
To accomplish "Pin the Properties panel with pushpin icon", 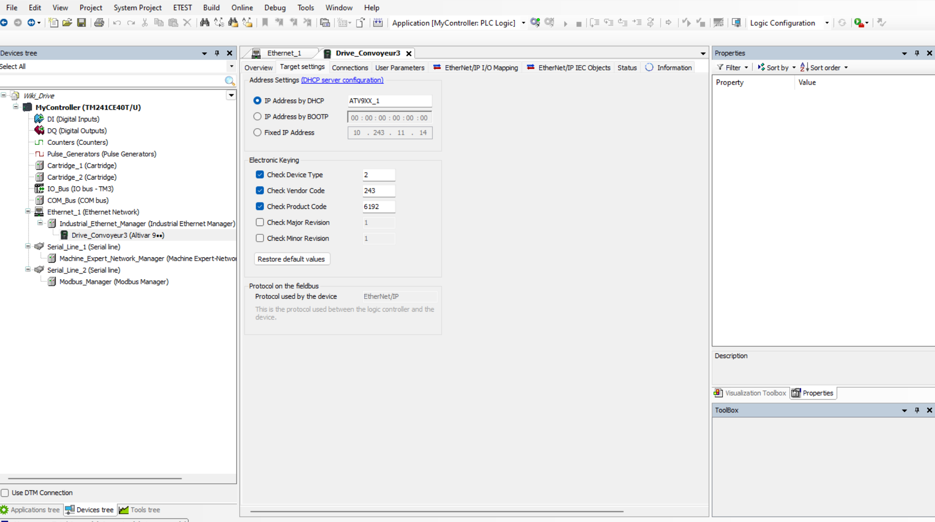I will (917, 53).
